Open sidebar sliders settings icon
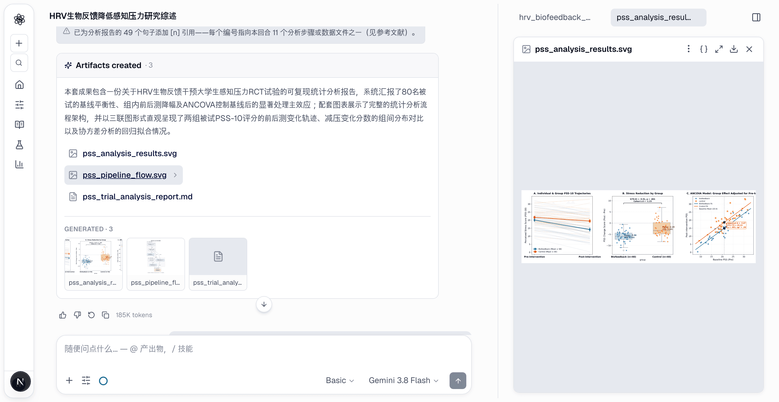The height and width of the screenshot is (402, 779). [x=19, y=105]
